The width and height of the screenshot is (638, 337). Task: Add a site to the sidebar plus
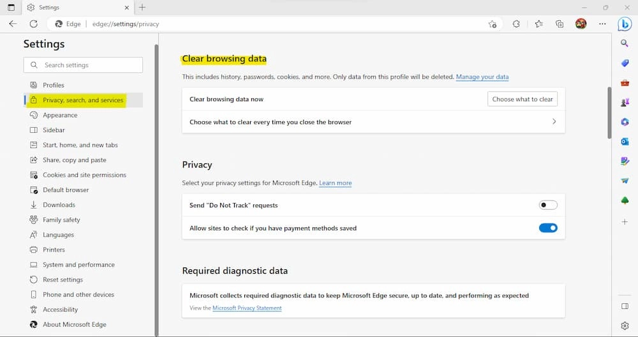625,222
